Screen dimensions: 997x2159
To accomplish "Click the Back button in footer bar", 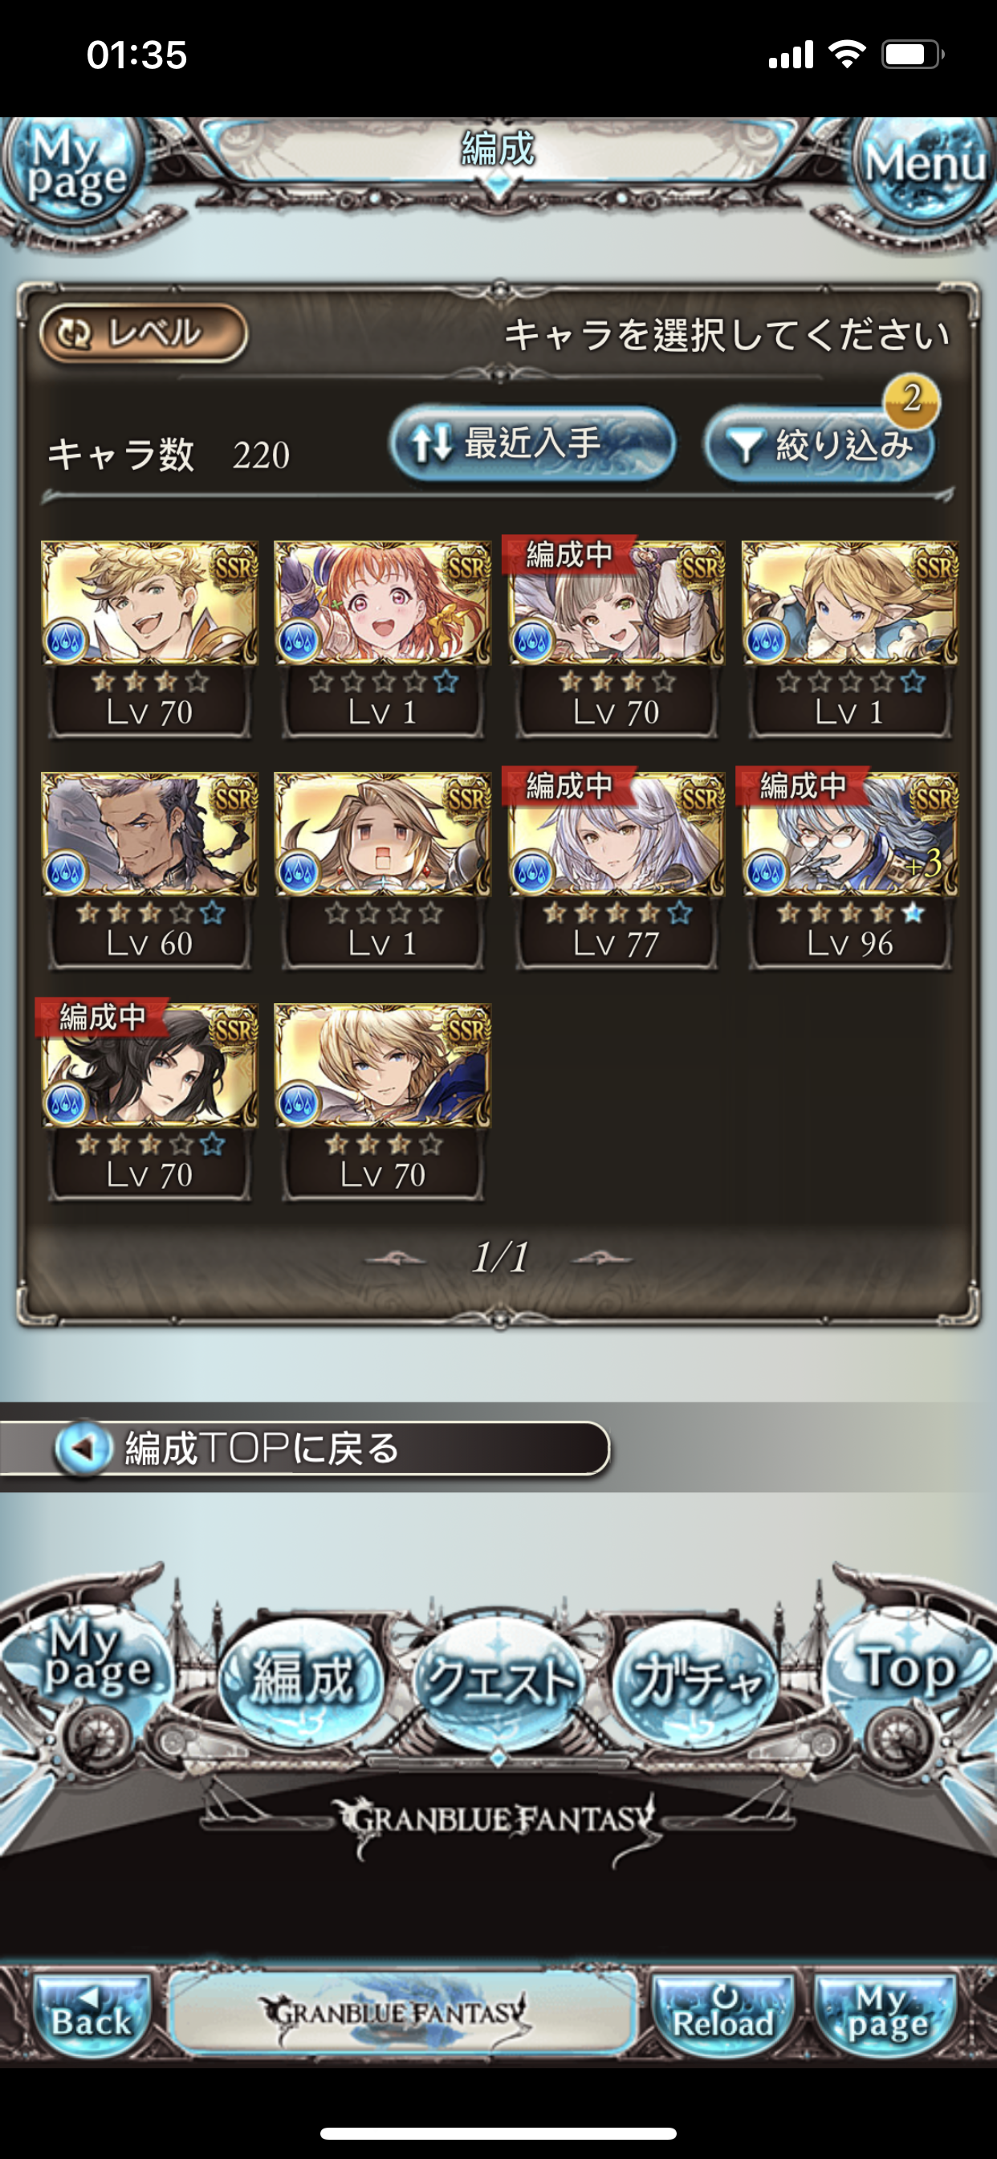I will coord(92,2013).
